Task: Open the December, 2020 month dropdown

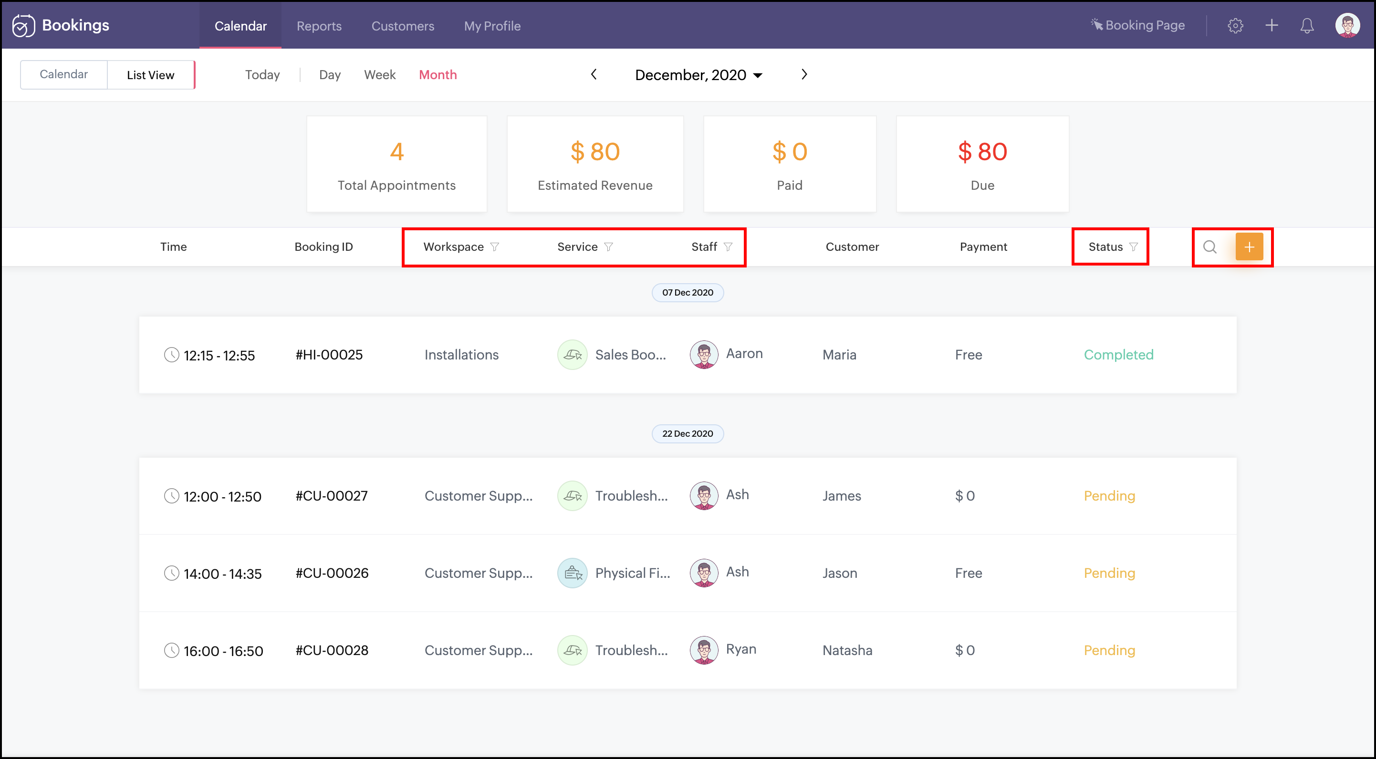Action: pos(698,75)
